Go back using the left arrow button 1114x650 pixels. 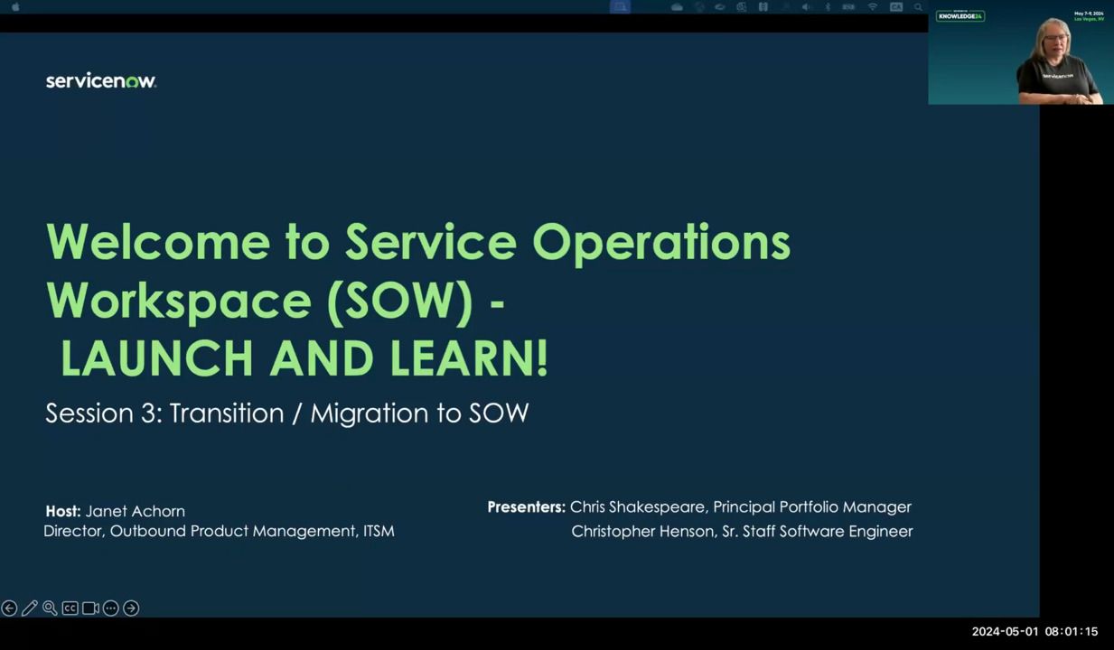pos(9,608)
